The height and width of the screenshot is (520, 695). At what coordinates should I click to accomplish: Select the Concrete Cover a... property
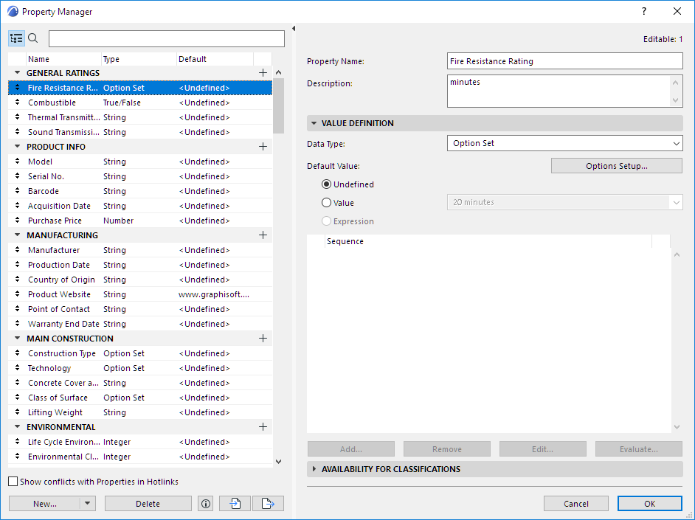(140, 383)
